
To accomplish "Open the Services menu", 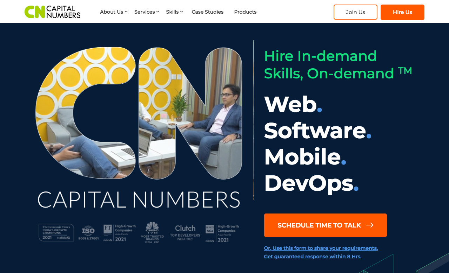I will click(145, 12).
